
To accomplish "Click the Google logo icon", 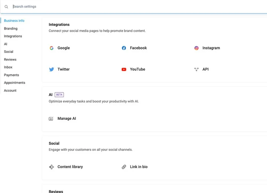I will [52, 48].
